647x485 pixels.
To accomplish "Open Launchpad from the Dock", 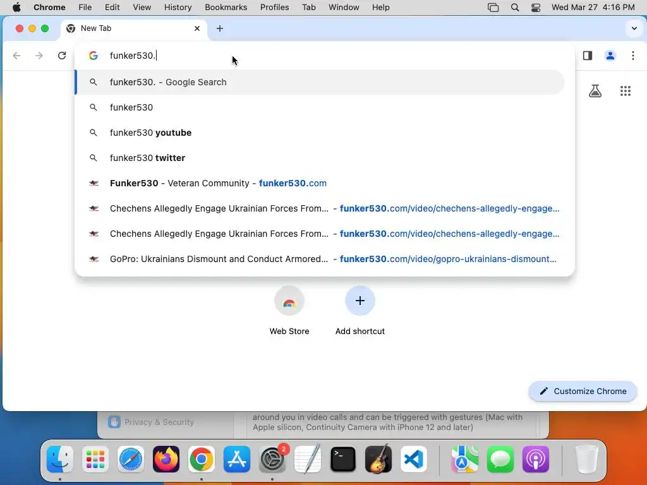I will pyautogui.click(x=95, y=459).
